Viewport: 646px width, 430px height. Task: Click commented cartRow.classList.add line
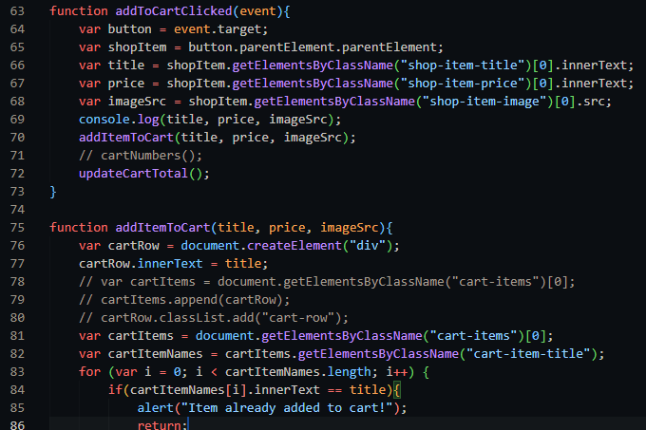pos(214,318)
